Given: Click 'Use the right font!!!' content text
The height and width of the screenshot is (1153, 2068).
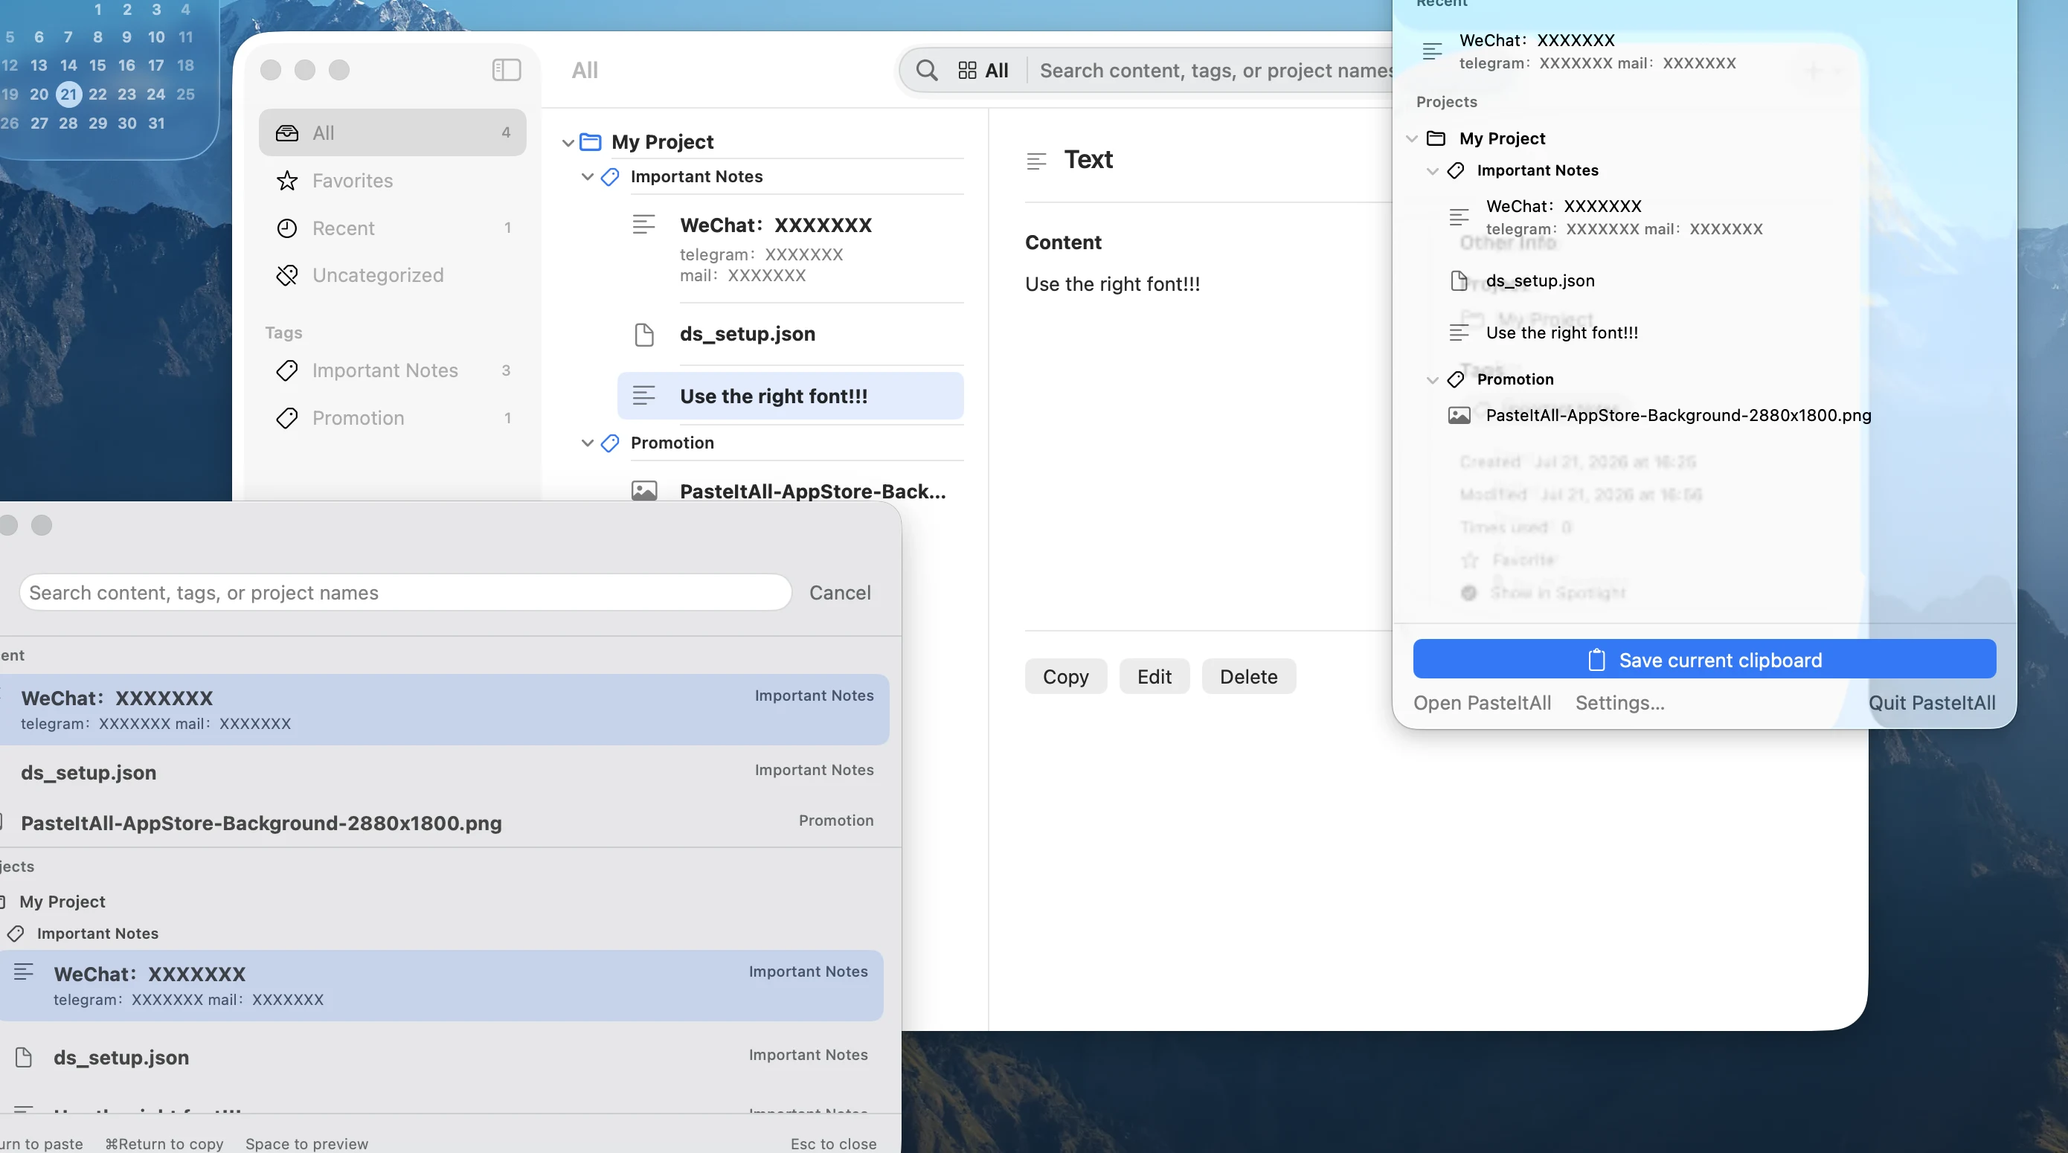Looking at the screenshot, I should click(1112, 284).
